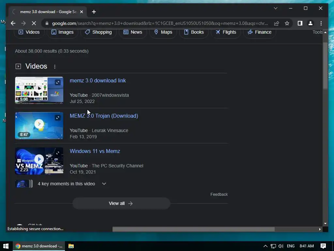This screenshot has width=334, height=251.
Task: Select the memz 3.0 download browser tab
Action: click(x=48, y=12)
